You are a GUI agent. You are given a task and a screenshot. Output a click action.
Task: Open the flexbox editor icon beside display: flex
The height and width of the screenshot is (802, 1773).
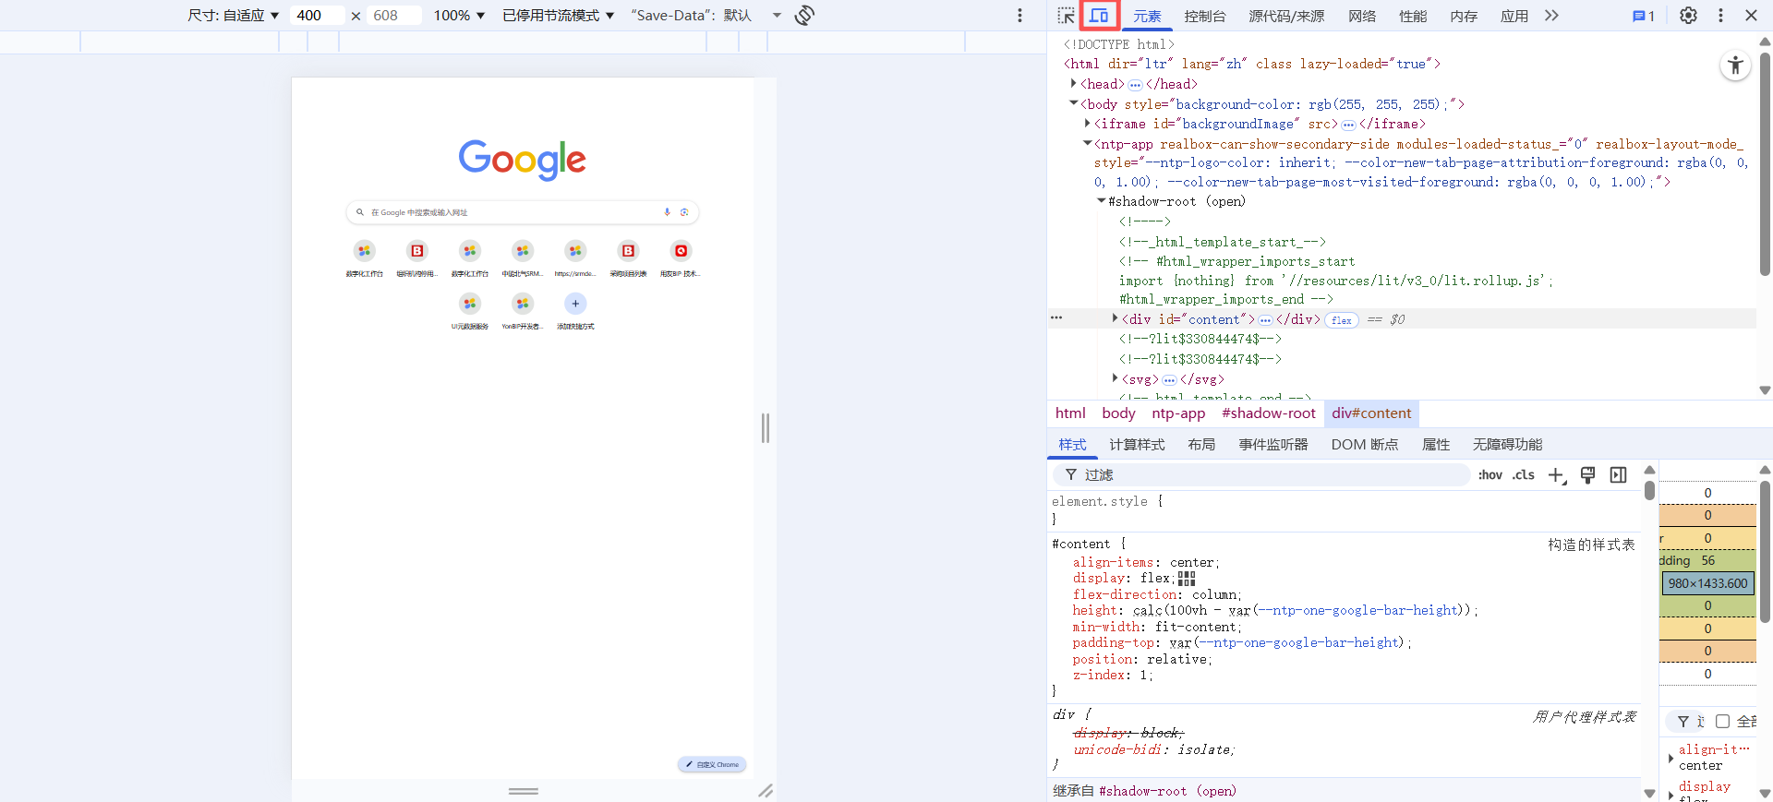point(1187,579)
